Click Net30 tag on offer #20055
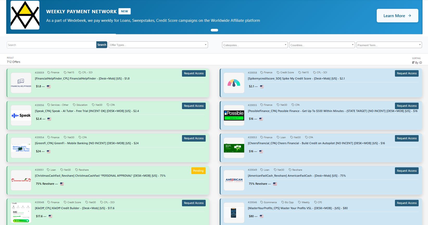This screenshot has width=428, height=225. coord(282,105)
